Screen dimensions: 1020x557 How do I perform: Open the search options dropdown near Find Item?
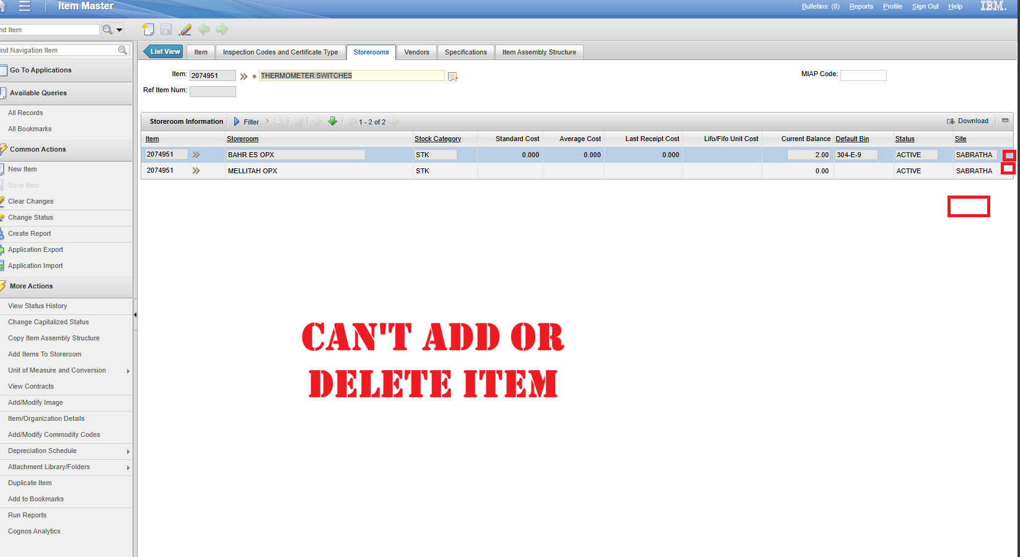119,29
